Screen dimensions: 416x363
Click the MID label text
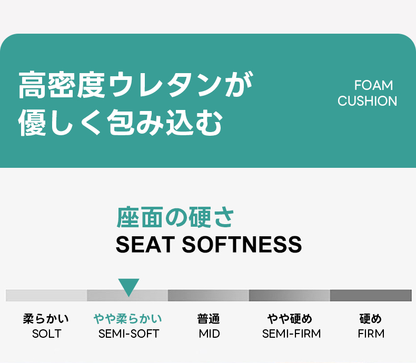point(209,334)
